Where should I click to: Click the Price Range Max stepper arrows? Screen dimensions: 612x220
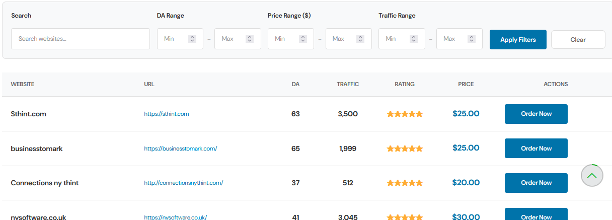(x=360, y=39)
